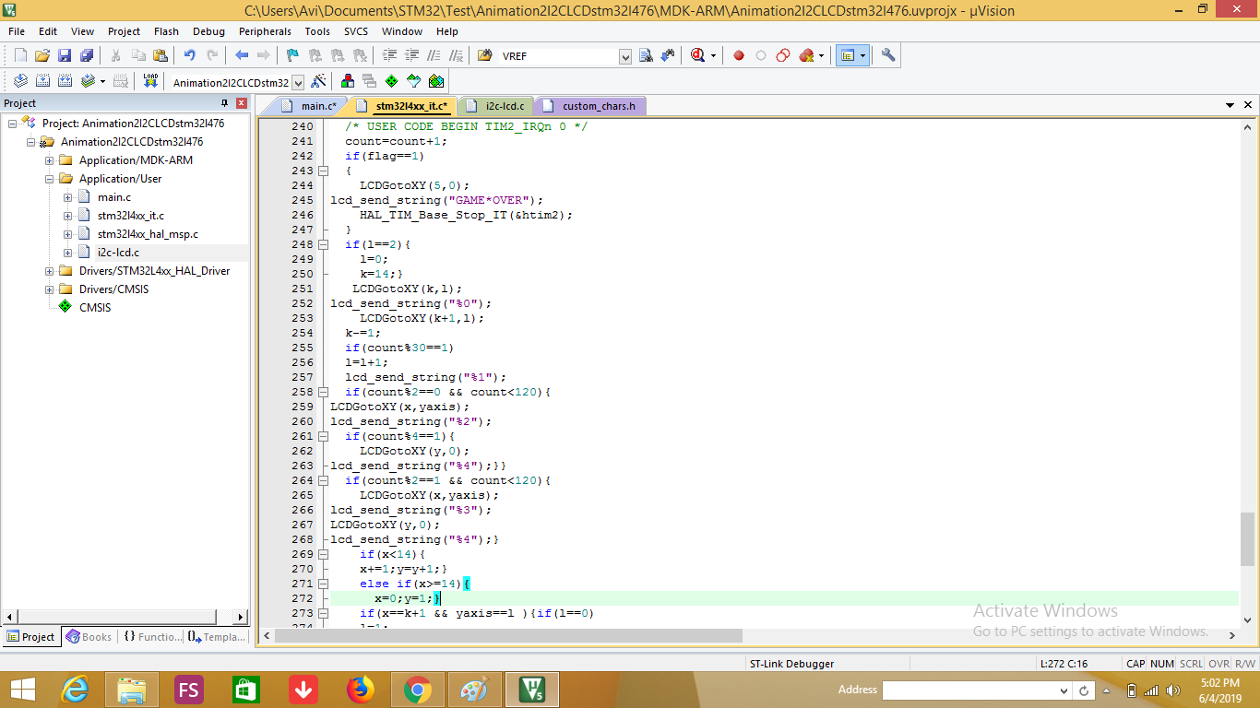
Task: Paste from clipboard using toolbar icon
Action: (160, 55)
